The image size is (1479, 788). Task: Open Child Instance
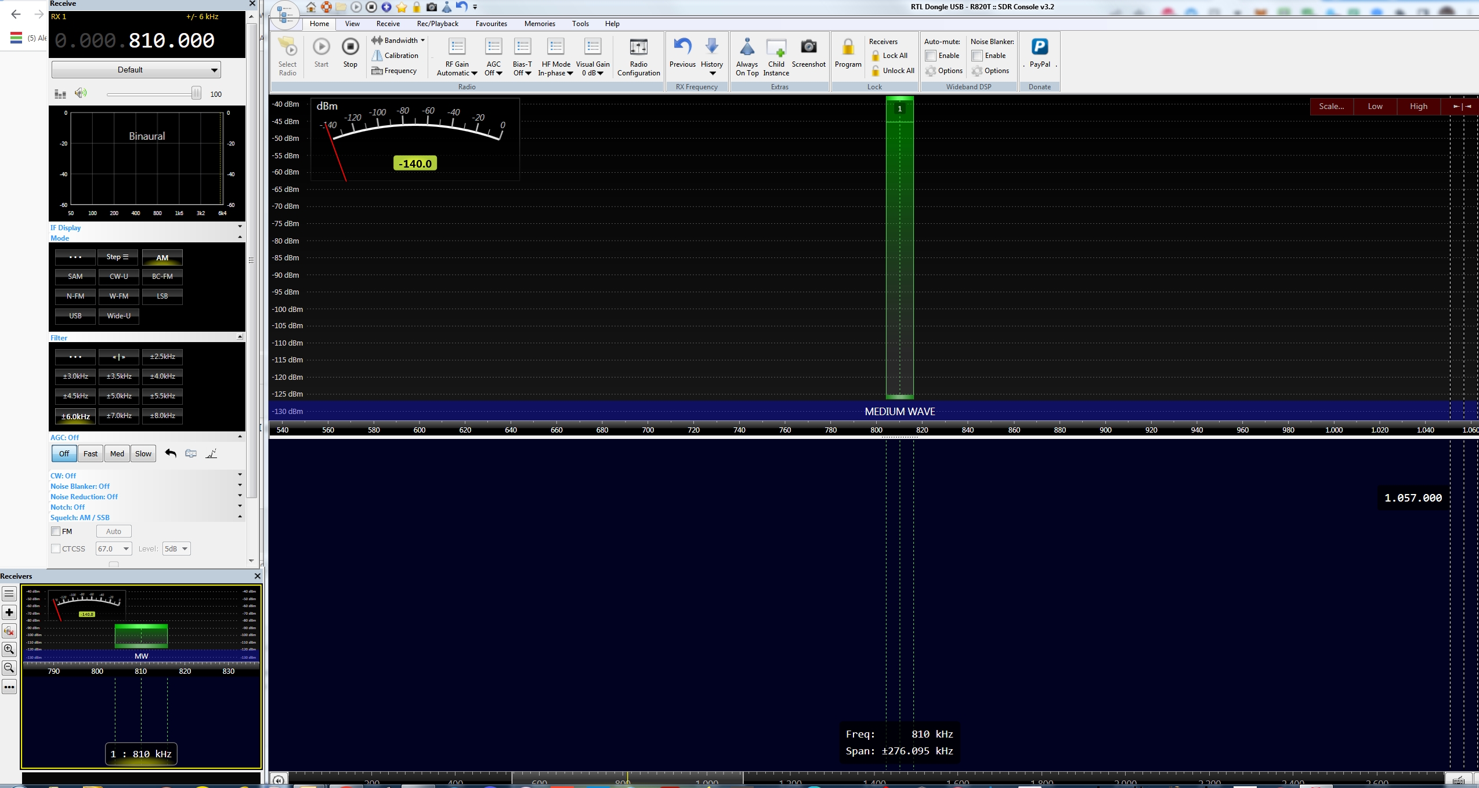[776, 47]
